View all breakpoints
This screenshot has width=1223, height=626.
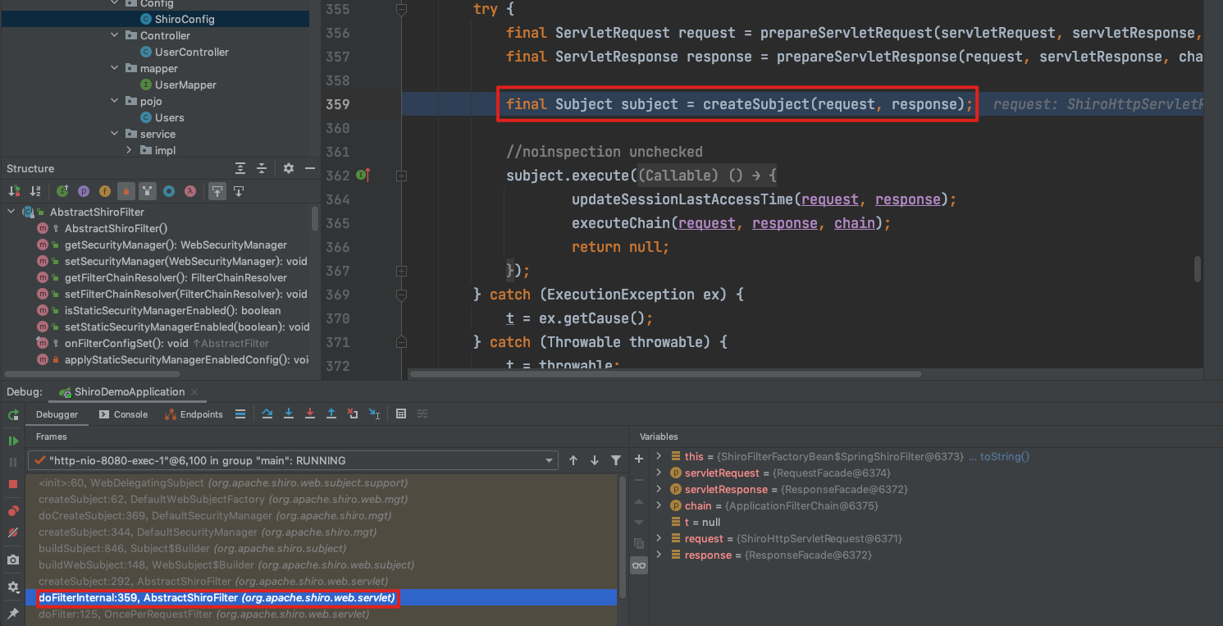13,511
